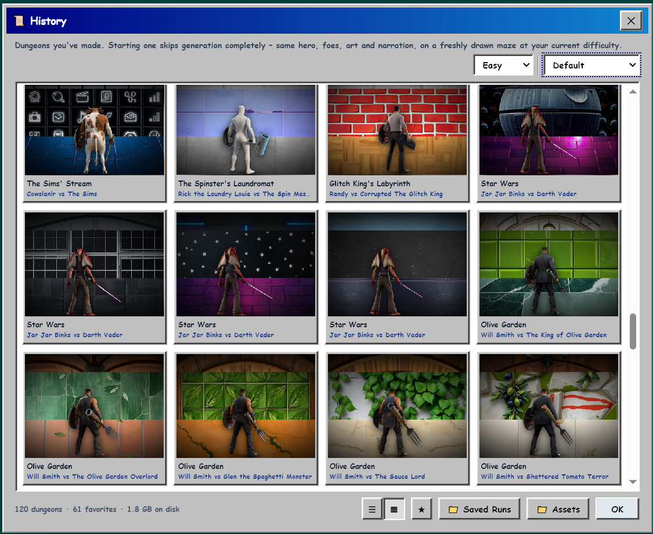
Task: Confirm with the OK button
Action: pyautogui.click(x=617, y=509)
